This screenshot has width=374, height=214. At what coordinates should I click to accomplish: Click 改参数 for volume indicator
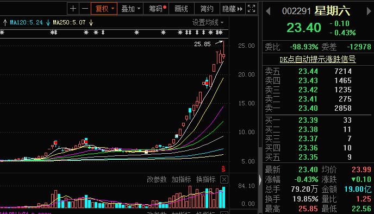(x=157, y=179)
